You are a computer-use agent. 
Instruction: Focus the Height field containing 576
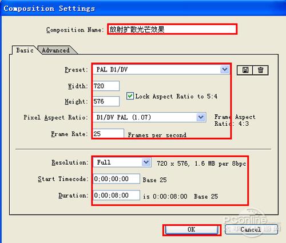point(106,101)
